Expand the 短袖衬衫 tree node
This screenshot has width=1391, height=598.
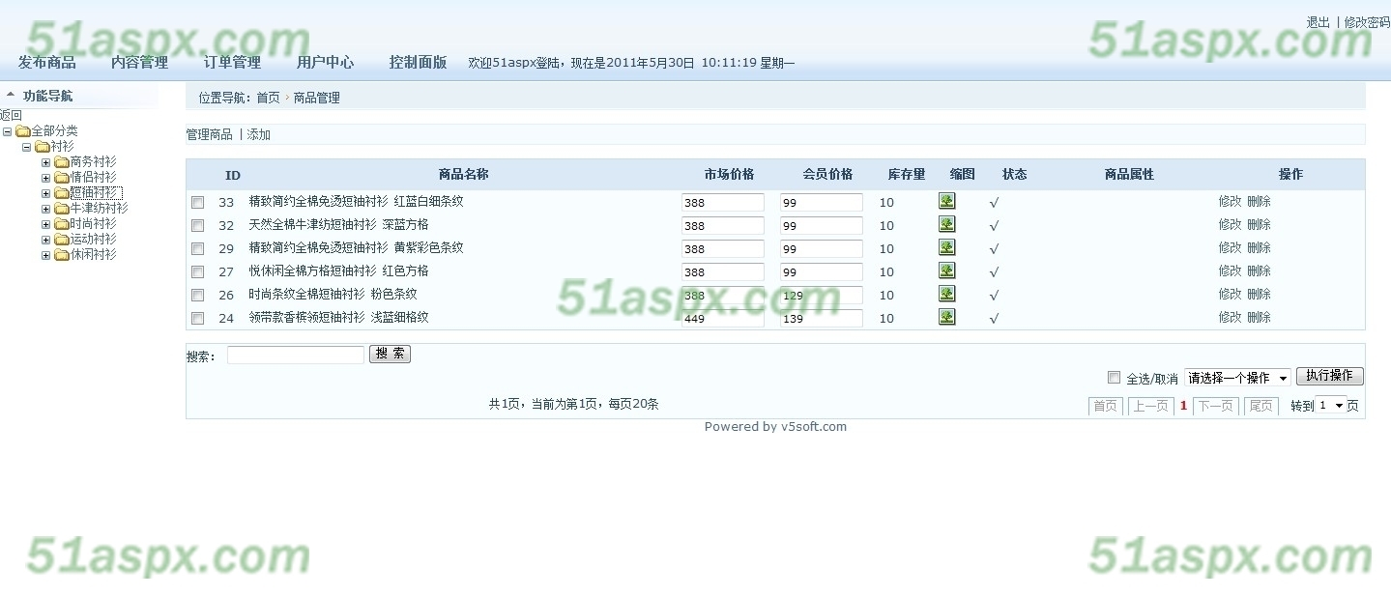click(x=45, y=193)
